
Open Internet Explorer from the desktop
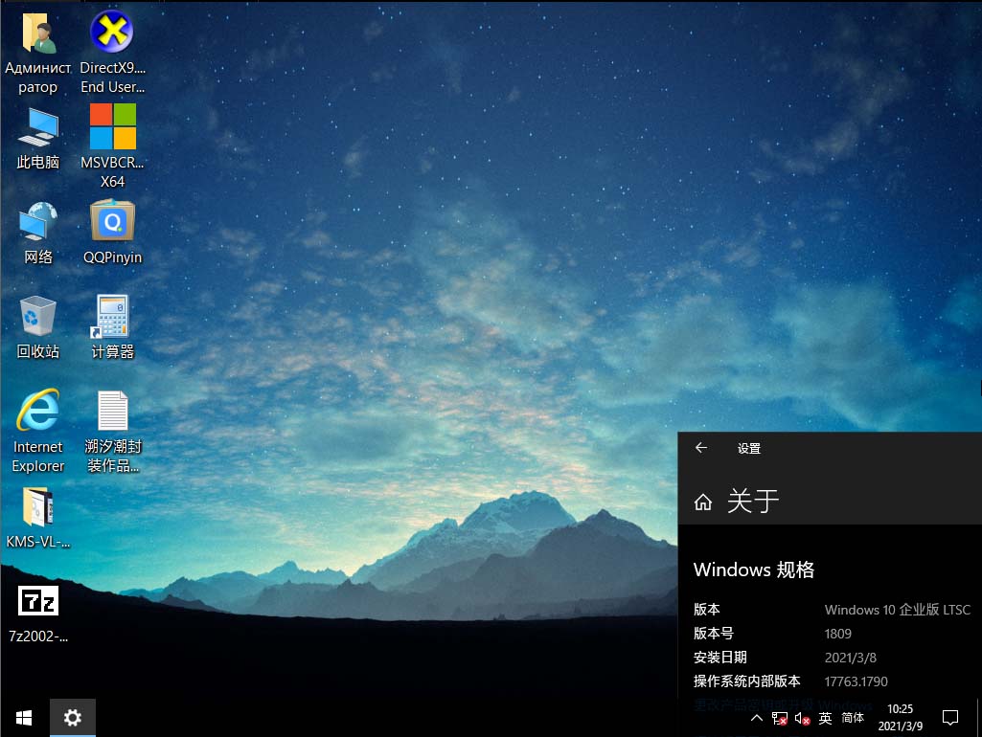(x=38, y=411)
